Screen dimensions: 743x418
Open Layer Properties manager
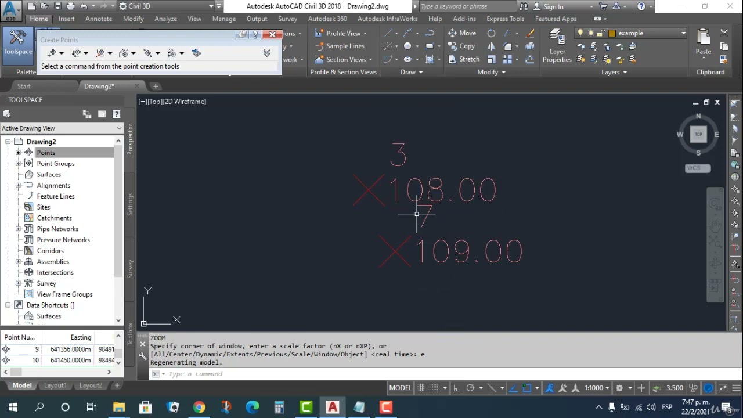pyautogui.click(x=557, y=46)
